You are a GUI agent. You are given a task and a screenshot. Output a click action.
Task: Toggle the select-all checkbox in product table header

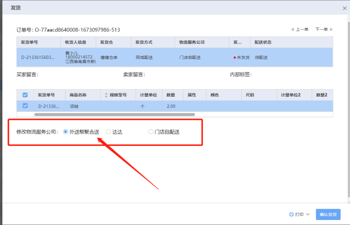[x=25, y=95]
